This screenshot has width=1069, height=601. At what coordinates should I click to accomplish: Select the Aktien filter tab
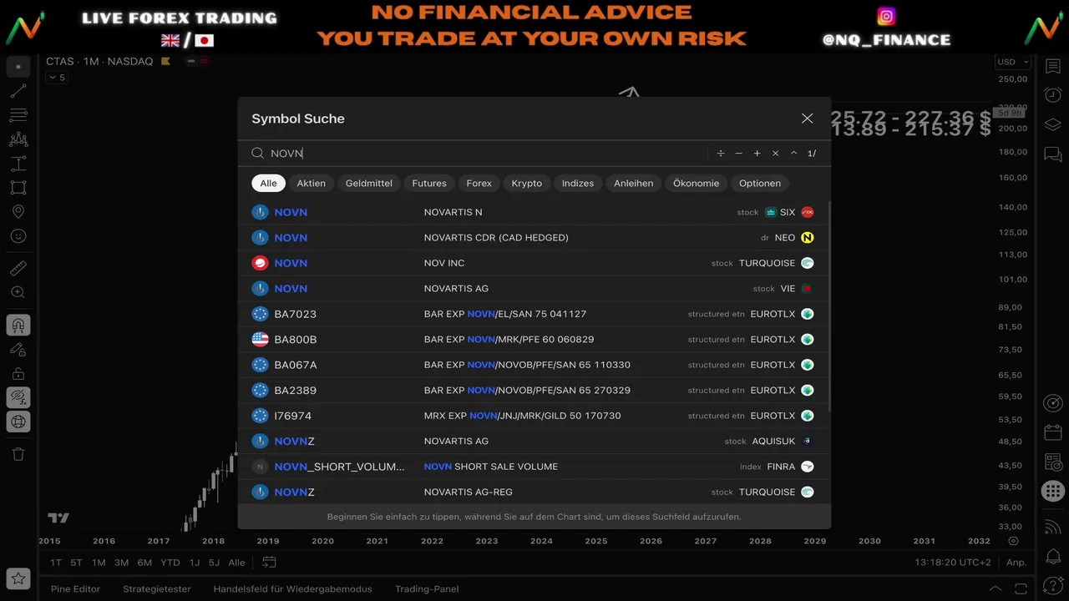coord(312,183)
